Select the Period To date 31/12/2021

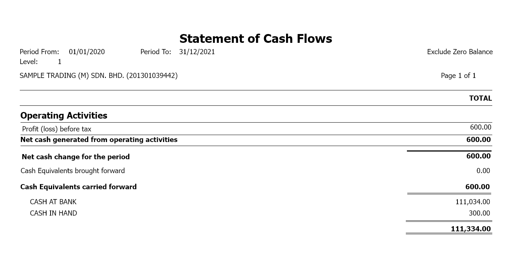click(x=197, y=52)
